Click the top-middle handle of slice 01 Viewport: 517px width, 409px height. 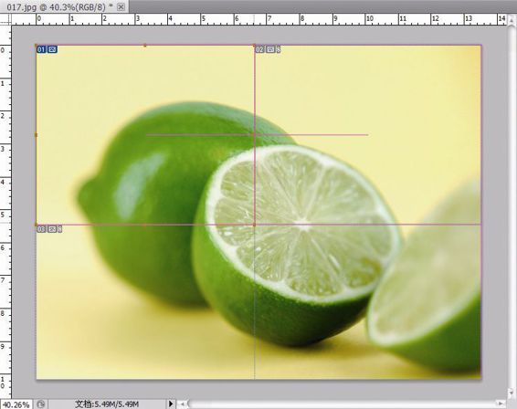click(x=145, y=46)
